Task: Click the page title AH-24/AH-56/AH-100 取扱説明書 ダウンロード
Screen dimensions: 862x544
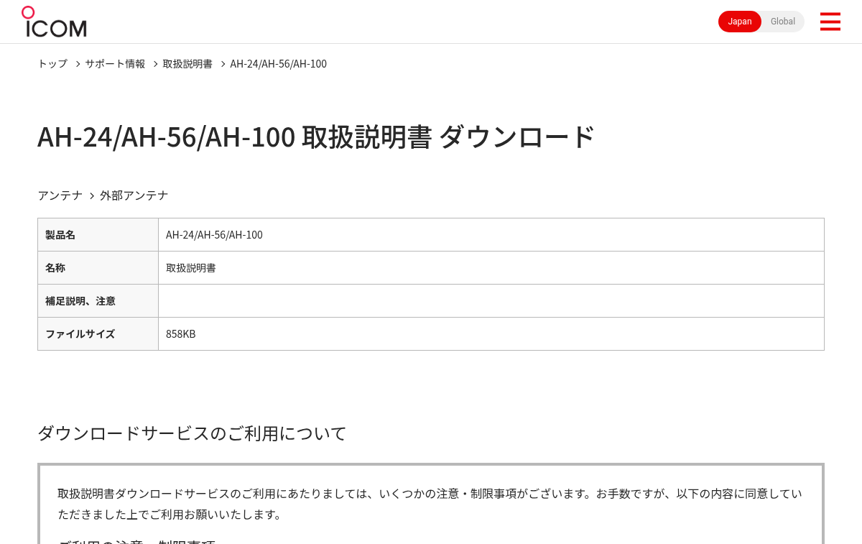Action: (316, 137)
